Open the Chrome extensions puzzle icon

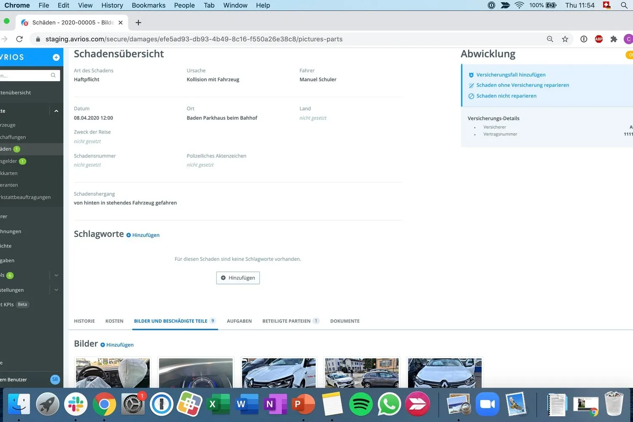click(x=614, y=39)
